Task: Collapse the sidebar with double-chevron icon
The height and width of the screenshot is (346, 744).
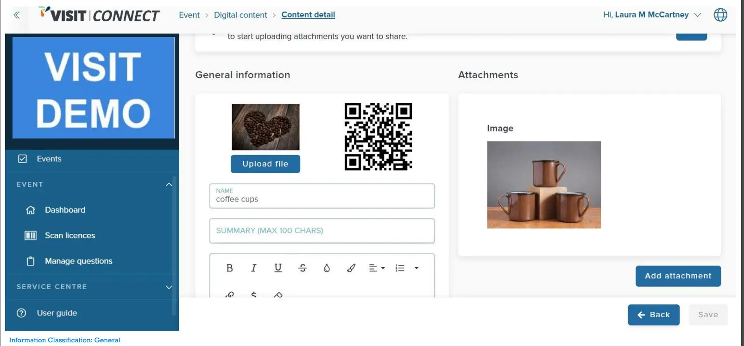Action: [17, 15]
